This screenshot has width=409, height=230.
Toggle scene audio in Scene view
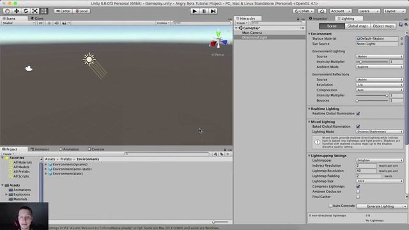tap(56, 23)
